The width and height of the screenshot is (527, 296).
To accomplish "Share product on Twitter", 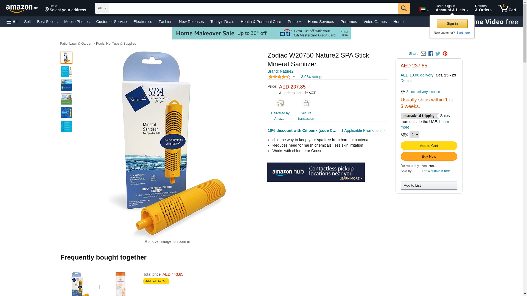I will 438,54.
